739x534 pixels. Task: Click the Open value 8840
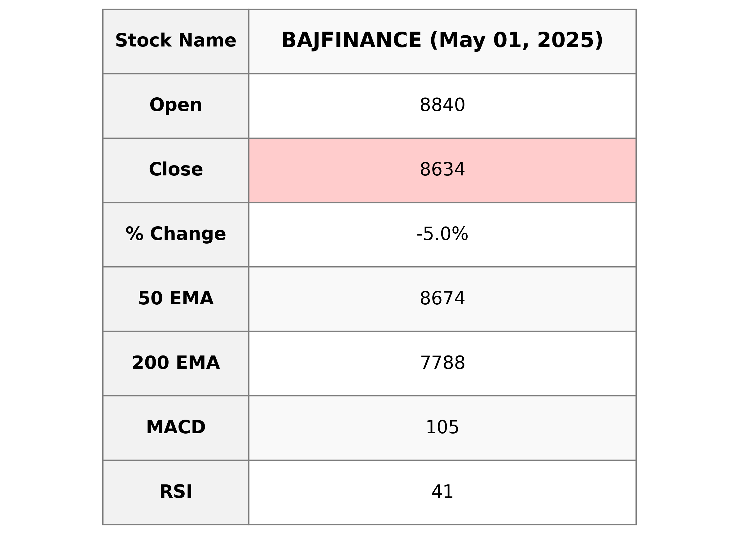(x=442, y=105)
